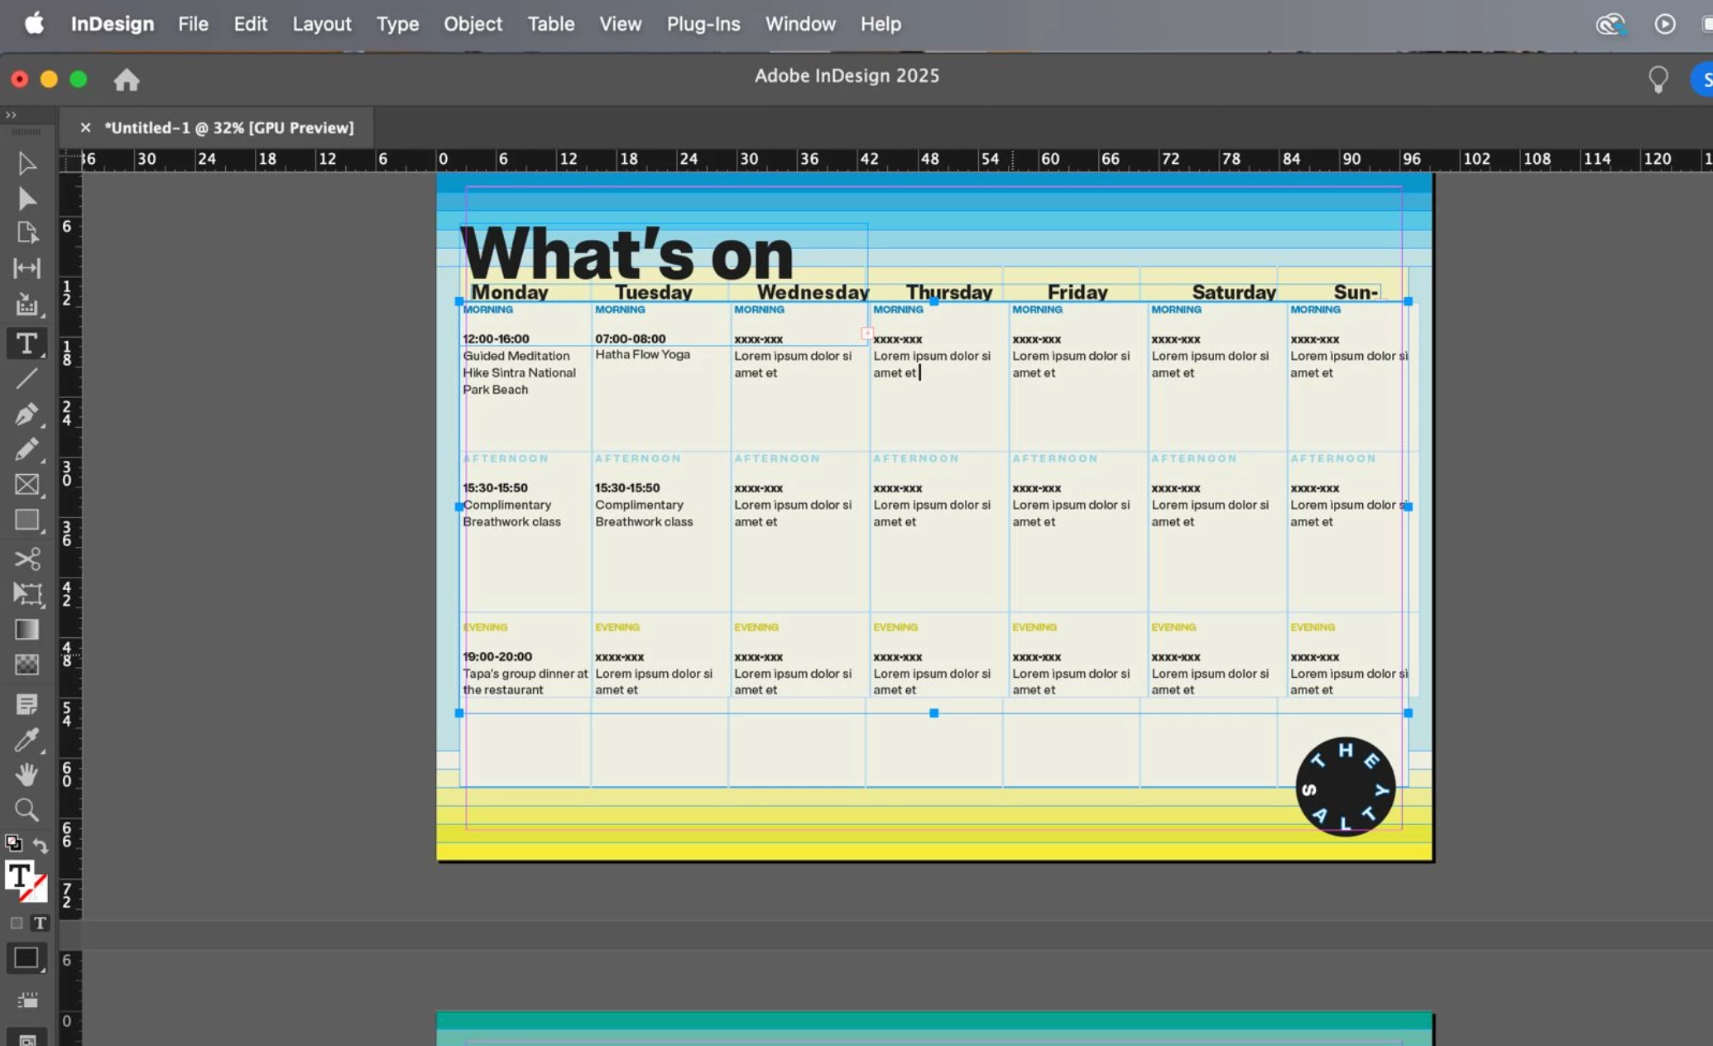Image resolution: width=1713 pixels, height=1046 pixels.
Task: Select the Selection tool arrow
Action: coord(26,163)
